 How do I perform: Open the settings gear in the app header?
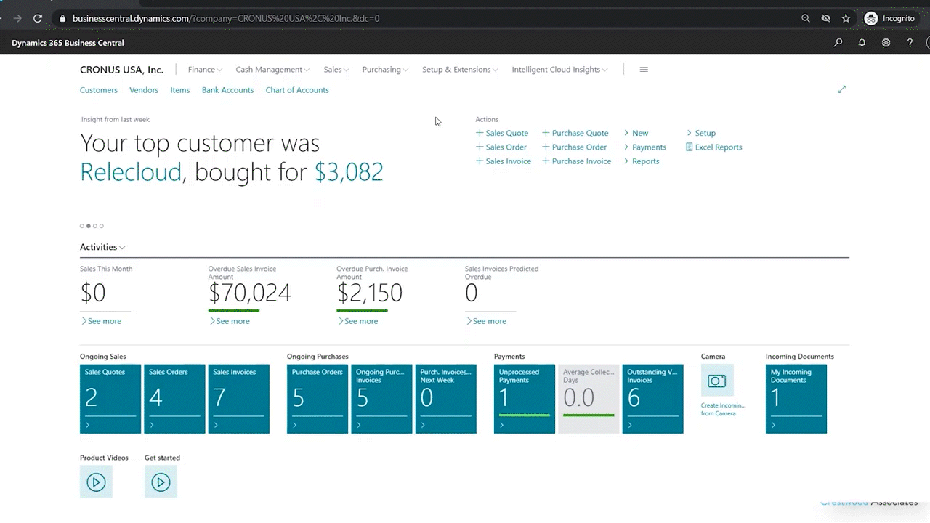[886, 43]
